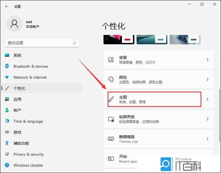Open the 锁屏界面 settings card
The image size is (221, 173).
pyautogui.click(x=159, y=119)
